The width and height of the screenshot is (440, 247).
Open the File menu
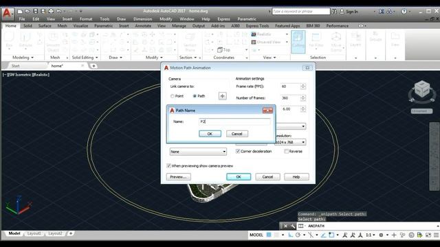(22, 19)
